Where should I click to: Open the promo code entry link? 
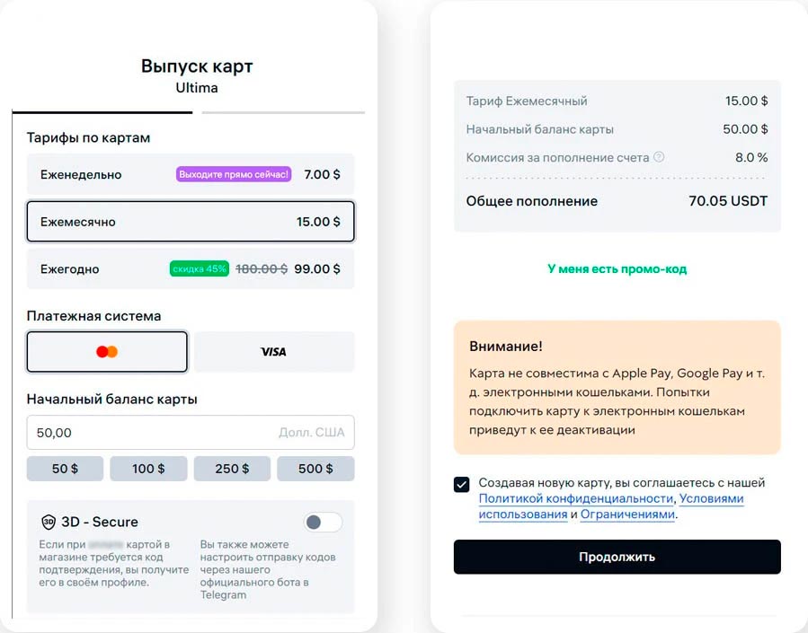tap(617, 268)
